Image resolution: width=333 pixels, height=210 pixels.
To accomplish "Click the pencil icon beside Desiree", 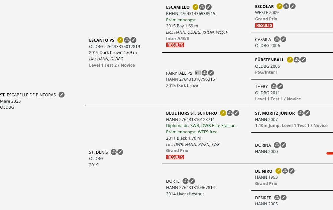I will 284,198.
